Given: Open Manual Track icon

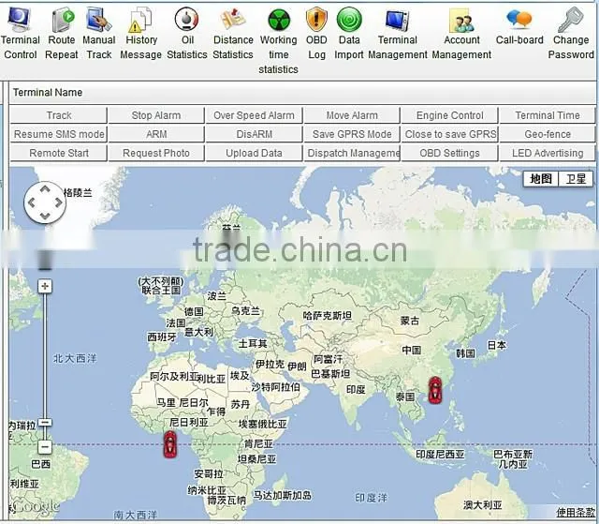Looking at the screenshot, I should (x=98, y=19).
